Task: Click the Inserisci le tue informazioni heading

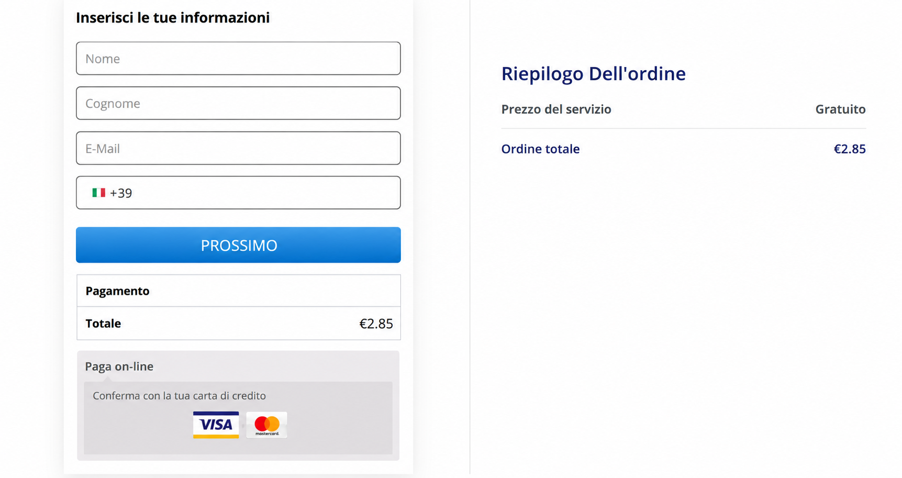Action: pos(173,18)
